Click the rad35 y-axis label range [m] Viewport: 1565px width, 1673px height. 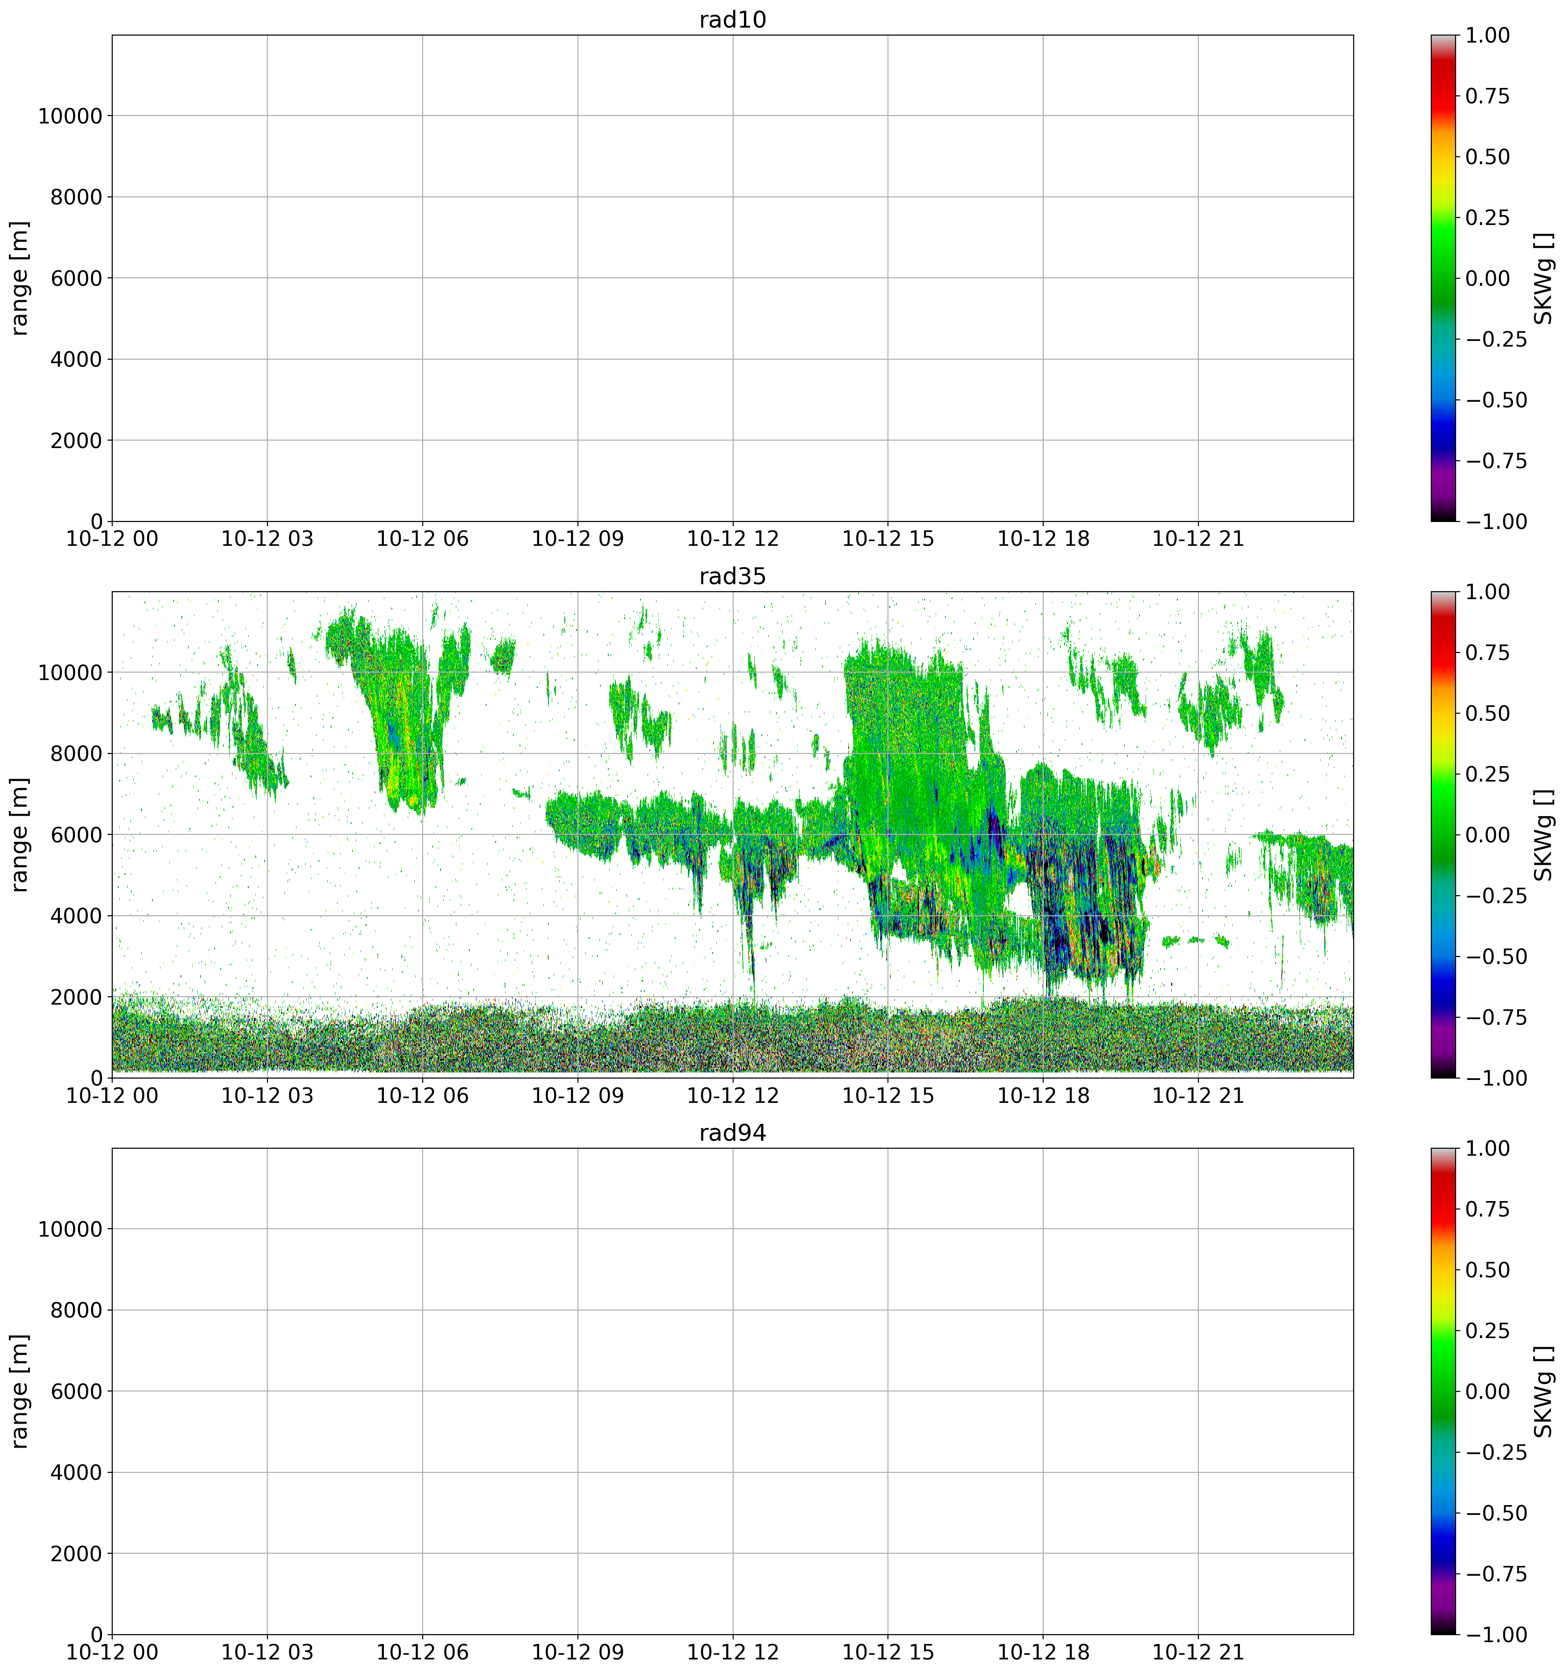point(20,834)
